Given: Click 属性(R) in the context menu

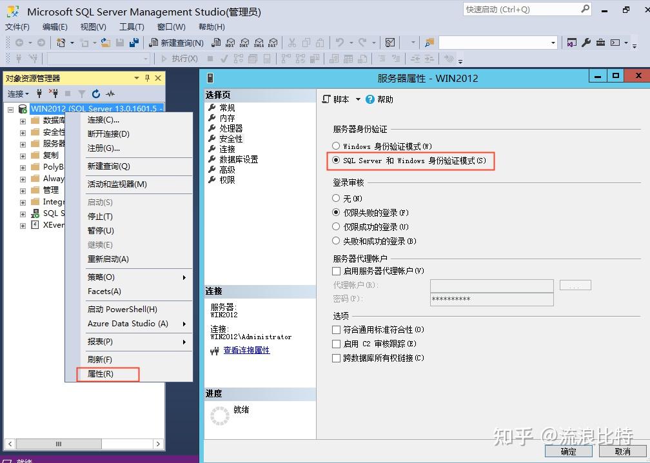Looking at the screenshot, I should [106, 373].
